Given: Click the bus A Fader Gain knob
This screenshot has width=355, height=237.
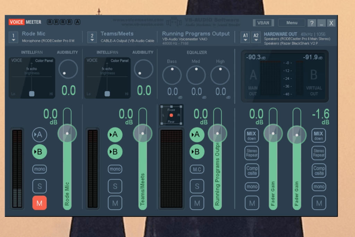Looking at the screenshot, I should [x=273, y=134].
